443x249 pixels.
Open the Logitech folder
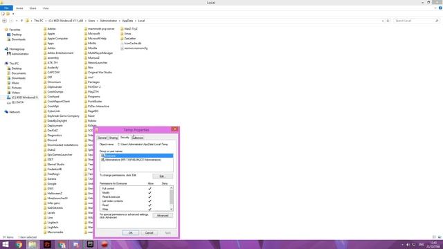pos(51,223)
